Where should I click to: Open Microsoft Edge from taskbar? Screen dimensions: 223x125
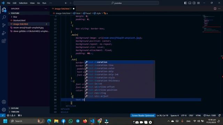49,121
